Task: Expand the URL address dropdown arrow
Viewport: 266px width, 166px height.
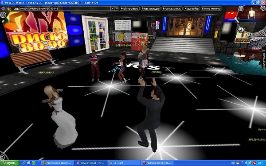Action: click(112, 8)
